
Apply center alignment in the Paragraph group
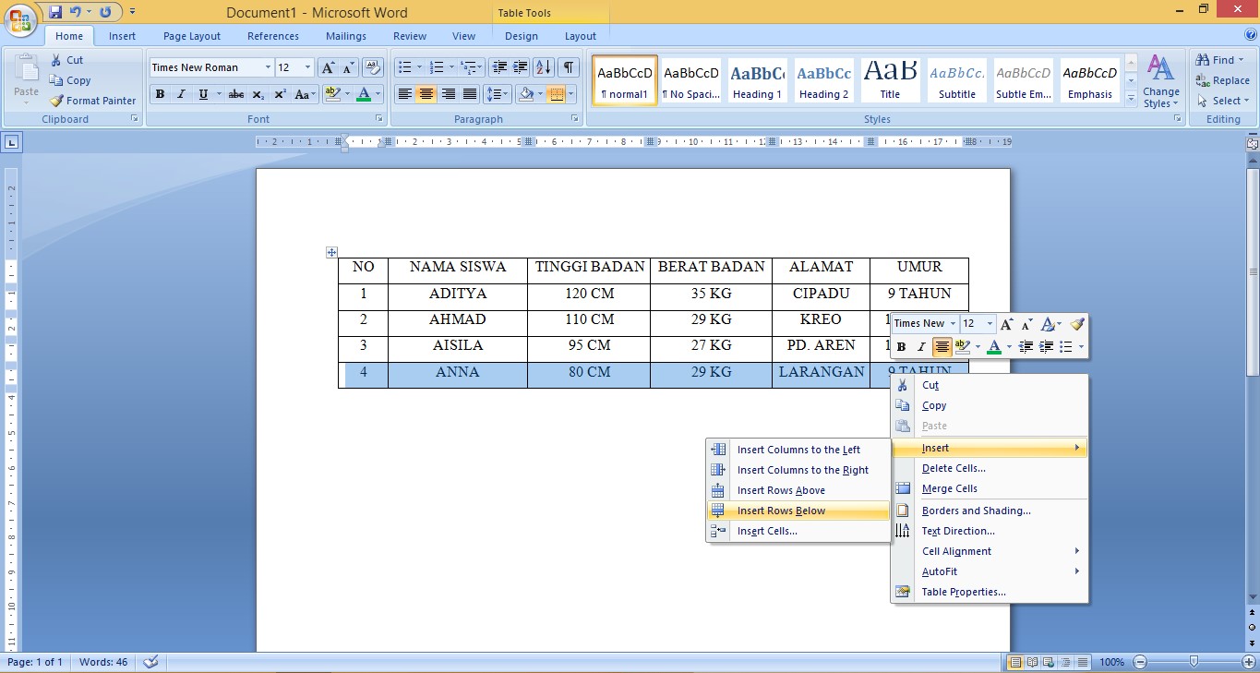click(426, 94)
